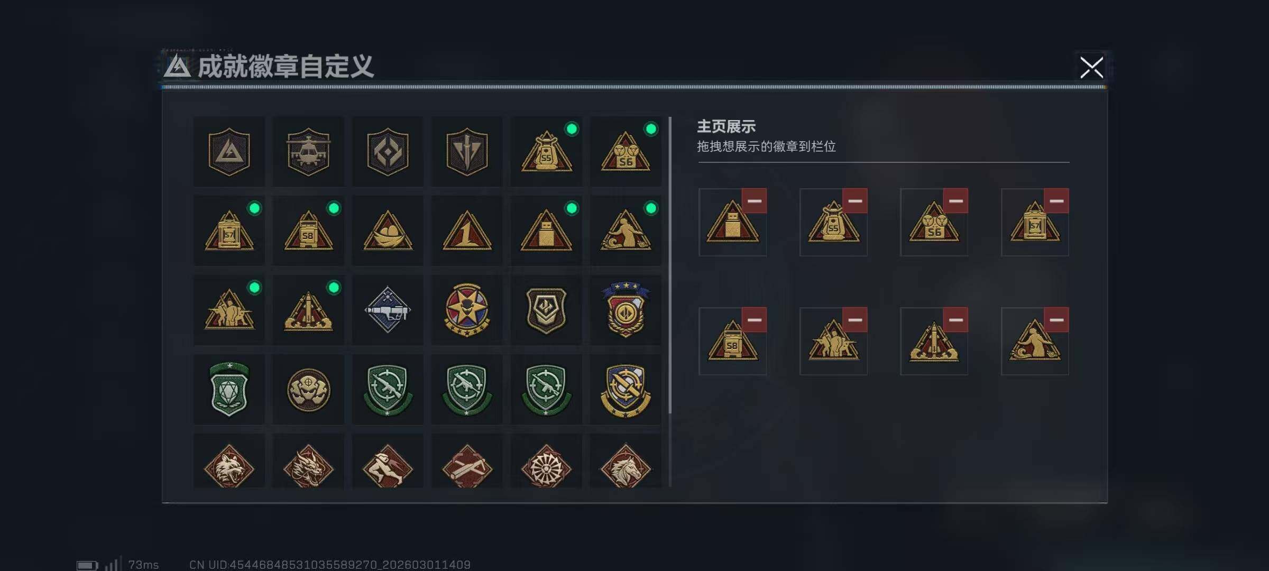Select the horse head diamond badge
The width and height of the screenshot is (1269, 571).
click(626, 462)
